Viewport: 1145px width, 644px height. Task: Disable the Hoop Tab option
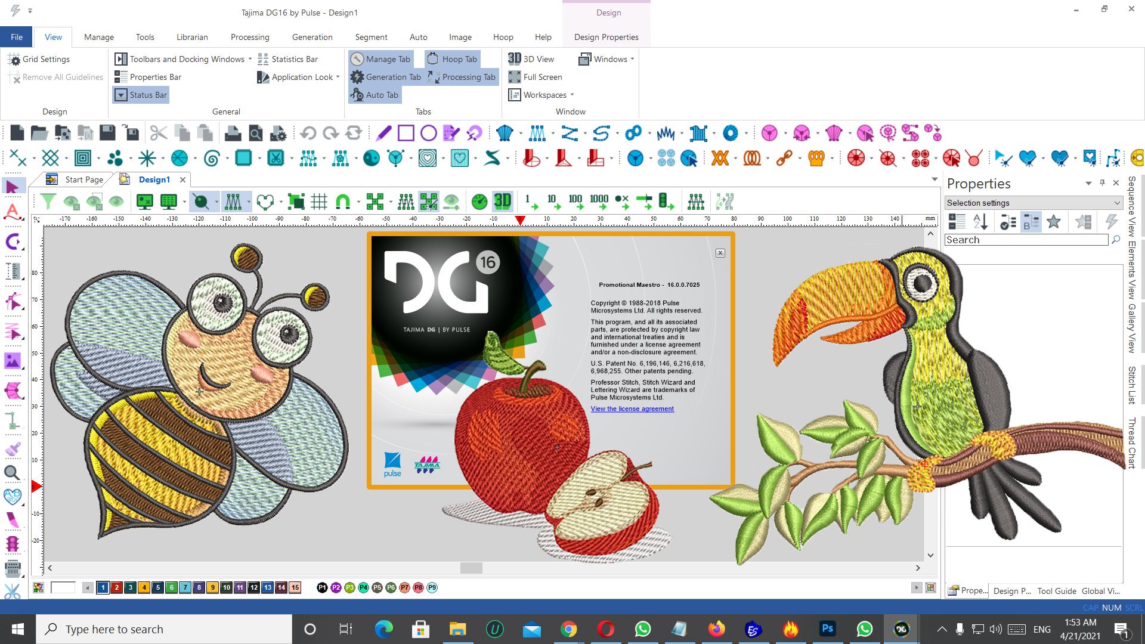[x=453, y=59]
